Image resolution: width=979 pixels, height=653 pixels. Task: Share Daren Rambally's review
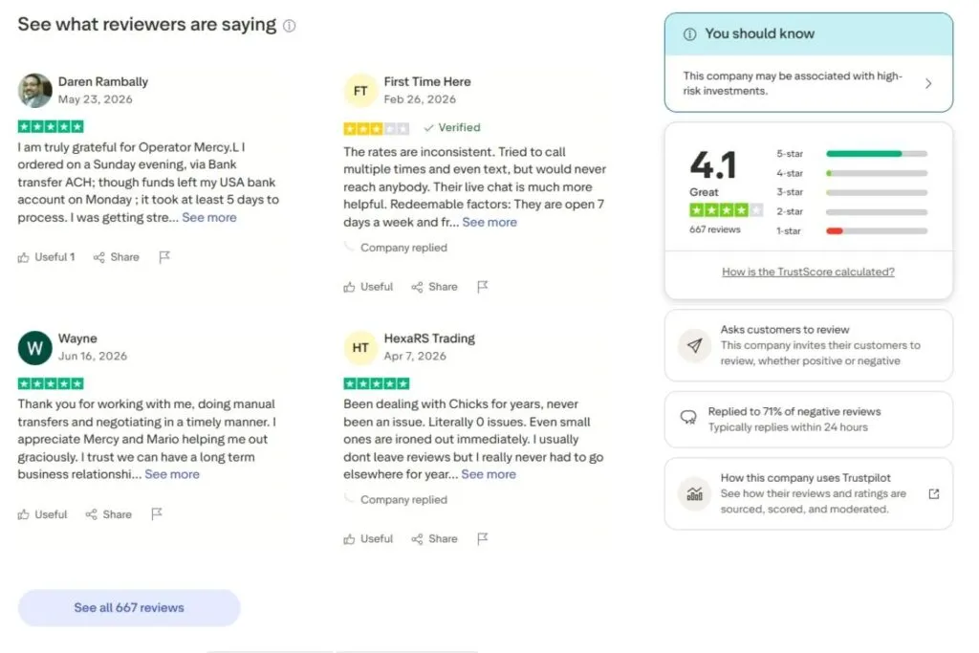tap(116, 257)
